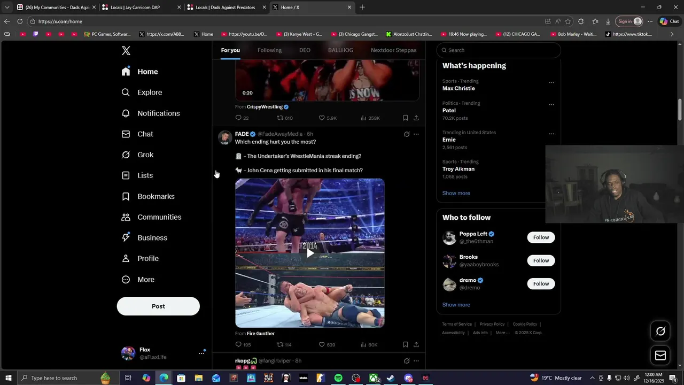Switch to the For you tab
Image resolution: width=684 pixels, height=385 pixels.
click(x=230, y=50)
